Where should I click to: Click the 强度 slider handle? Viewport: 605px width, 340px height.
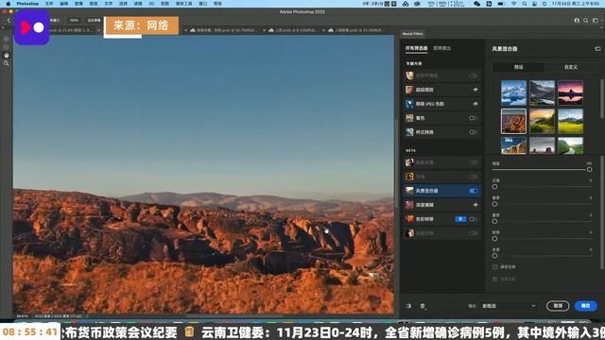(x=589, y=169)
